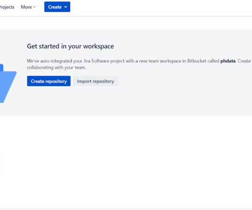Screen dimensions: 252x210
Task: Click the Import repository button
Action: [x=96, y=81]
